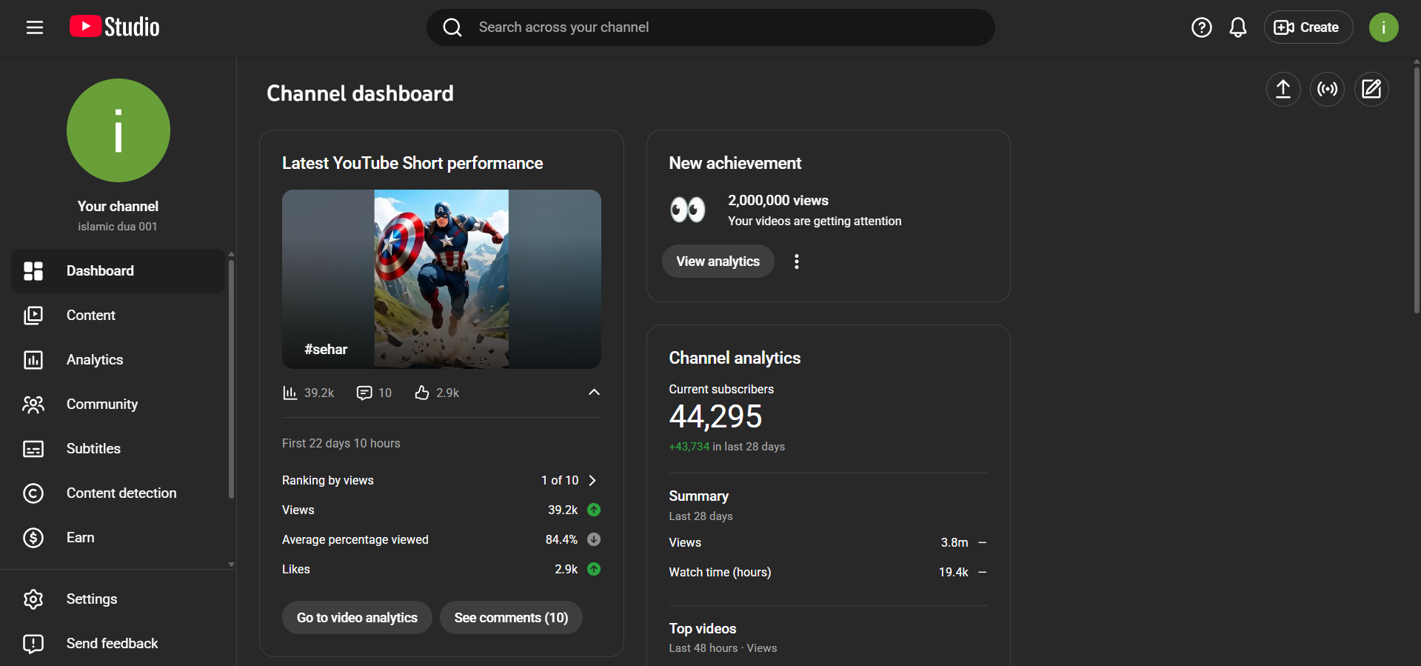Select Analytics in the sidebar

(95, 360)
